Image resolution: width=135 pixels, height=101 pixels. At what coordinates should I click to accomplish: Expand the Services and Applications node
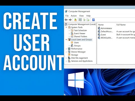point(66,61)
